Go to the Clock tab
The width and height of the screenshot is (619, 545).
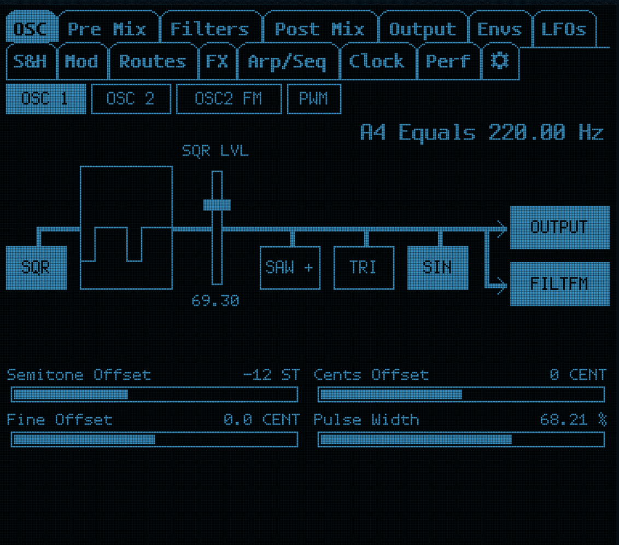378,61
